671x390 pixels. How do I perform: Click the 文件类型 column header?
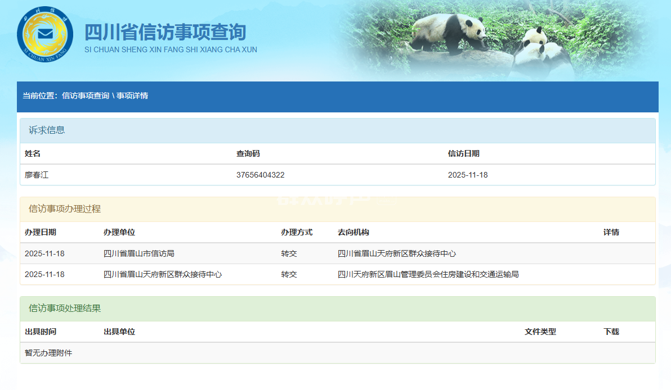tap(540, 332)
